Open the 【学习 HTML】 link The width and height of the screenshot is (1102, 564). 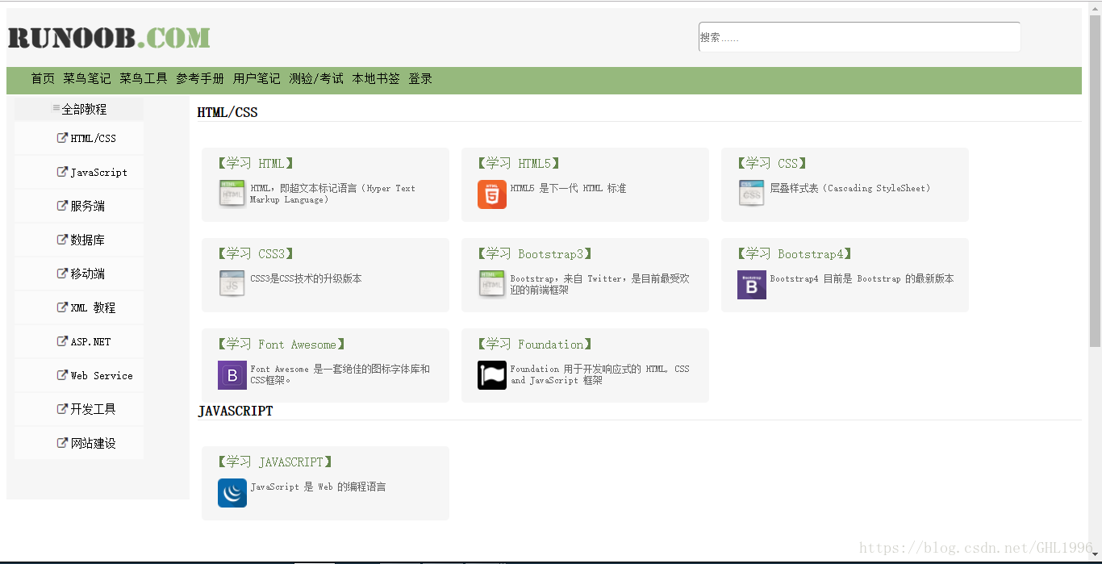(x=256, y=164)
